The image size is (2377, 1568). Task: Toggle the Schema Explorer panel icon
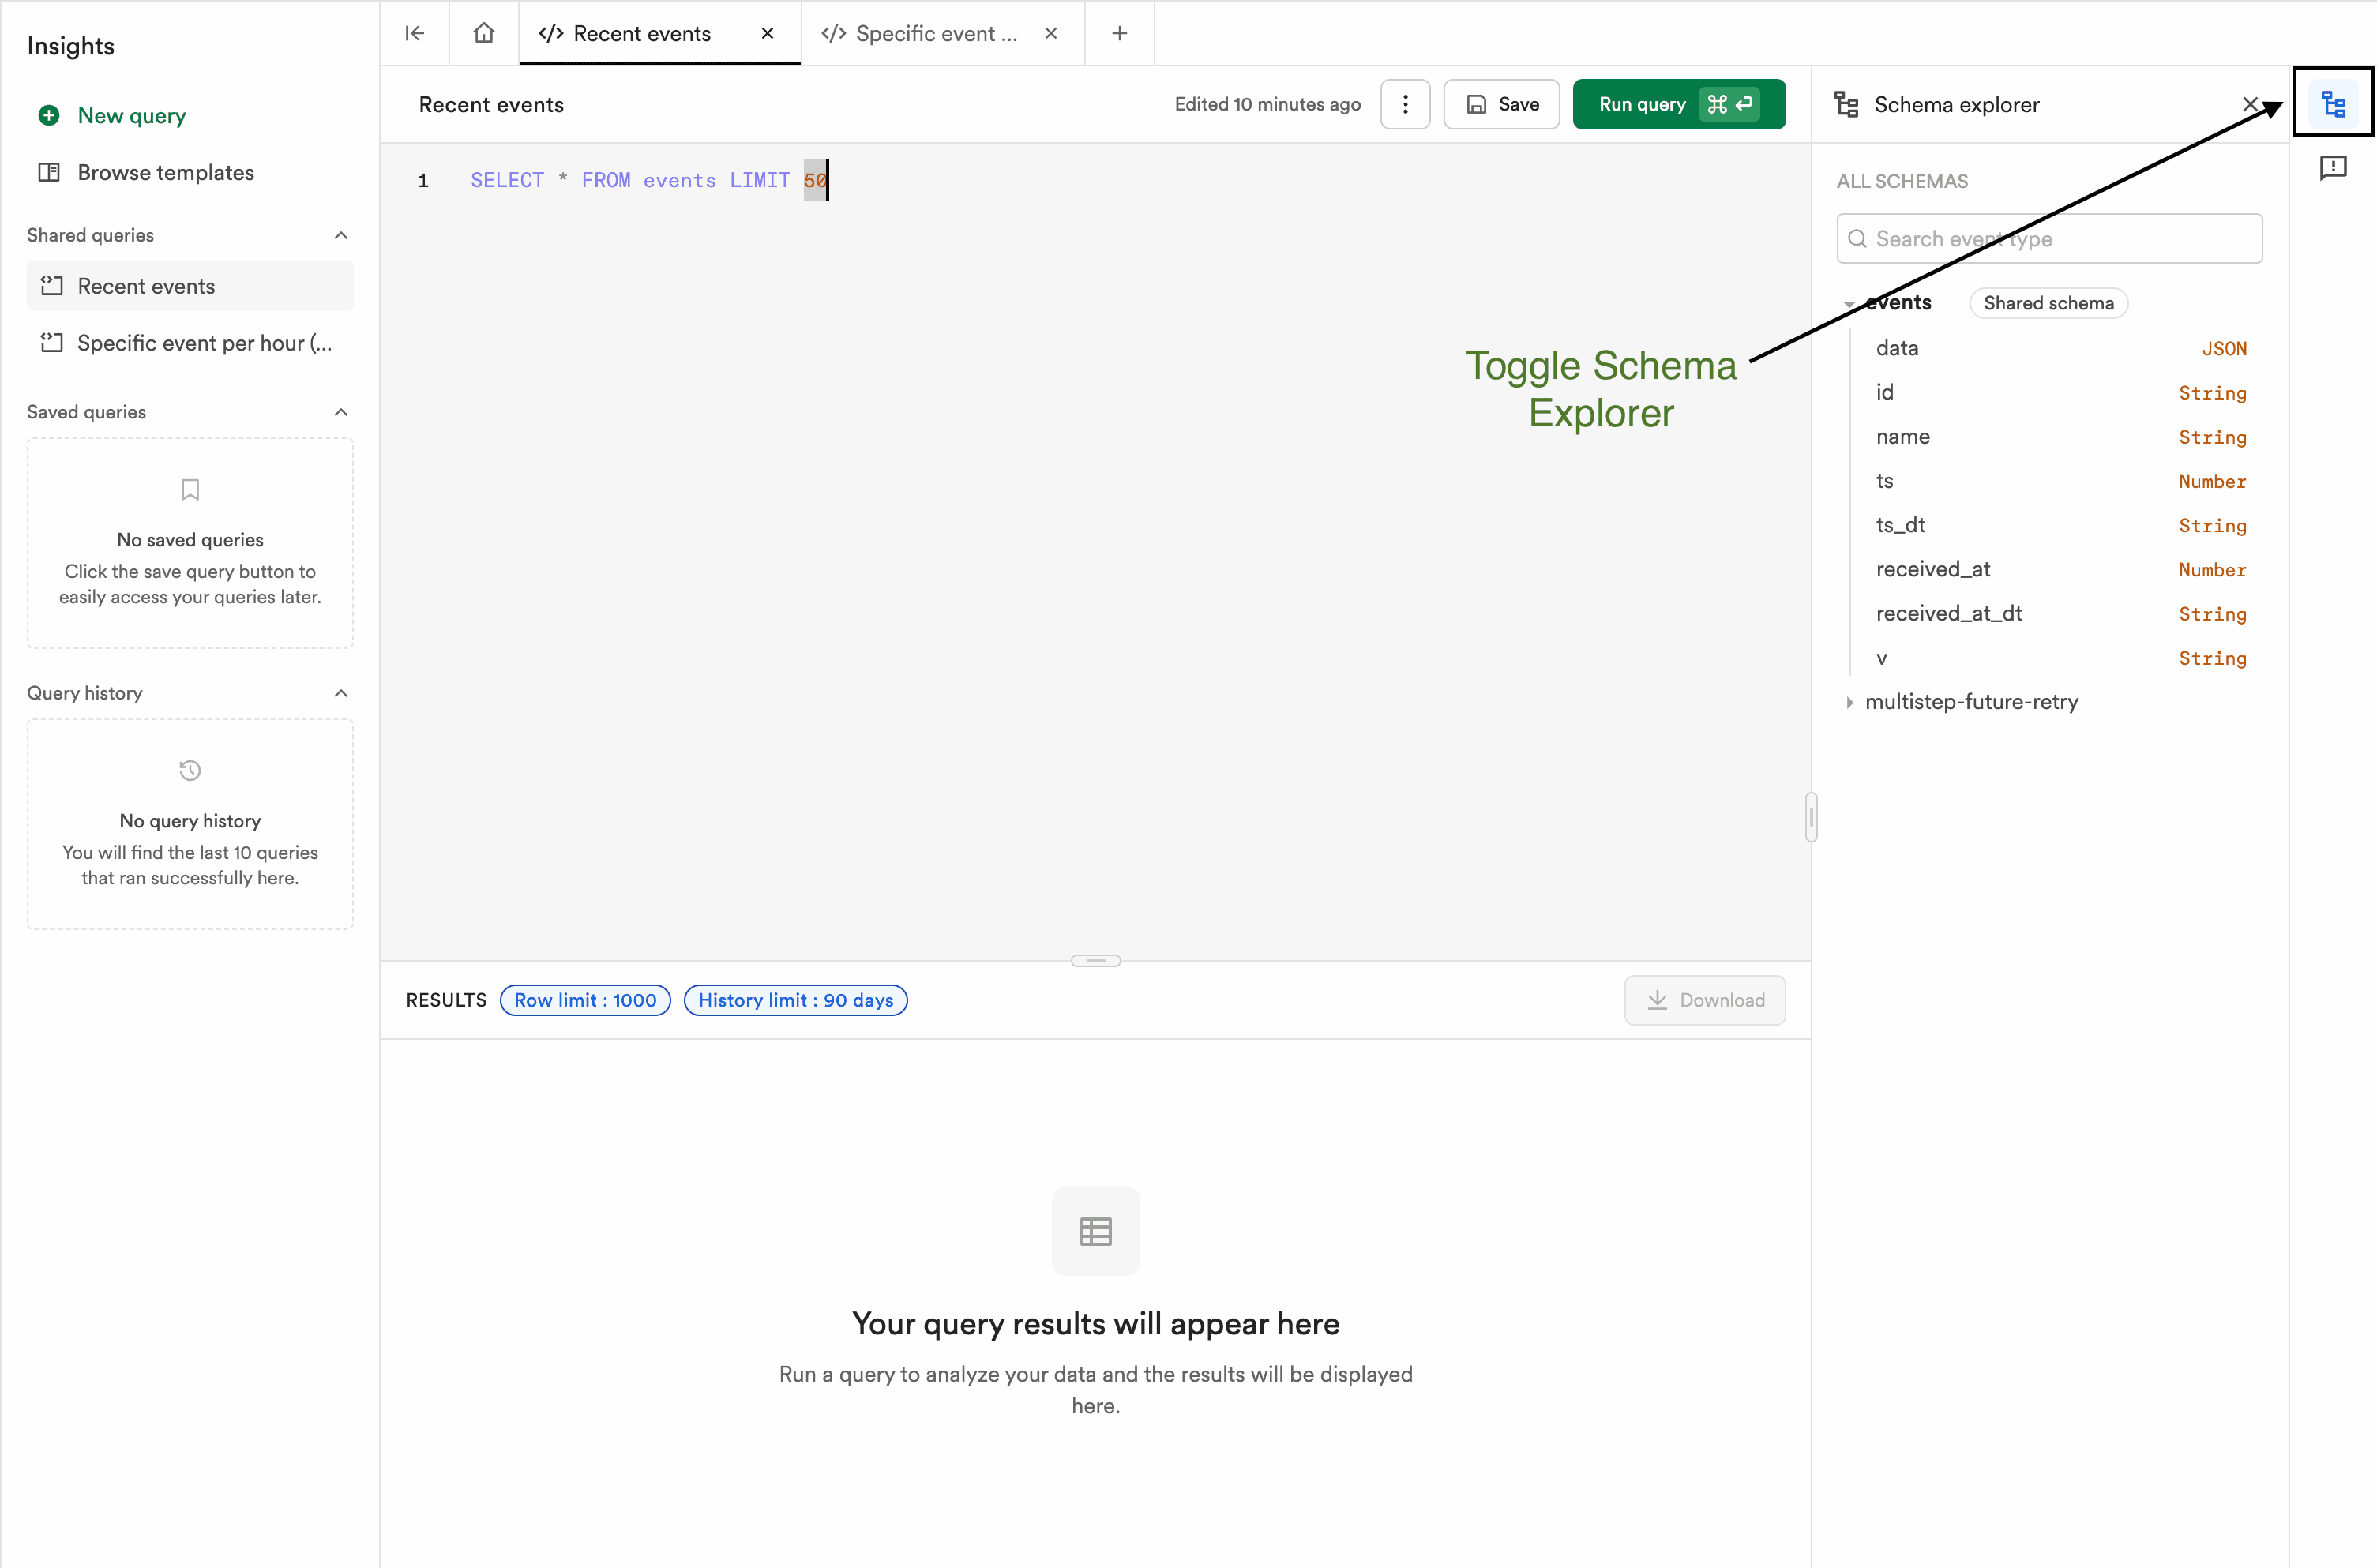[2333, 101]
